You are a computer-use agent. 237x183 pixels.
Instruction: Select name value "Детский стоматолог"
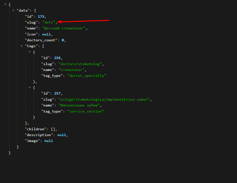[x=64, y=28]
